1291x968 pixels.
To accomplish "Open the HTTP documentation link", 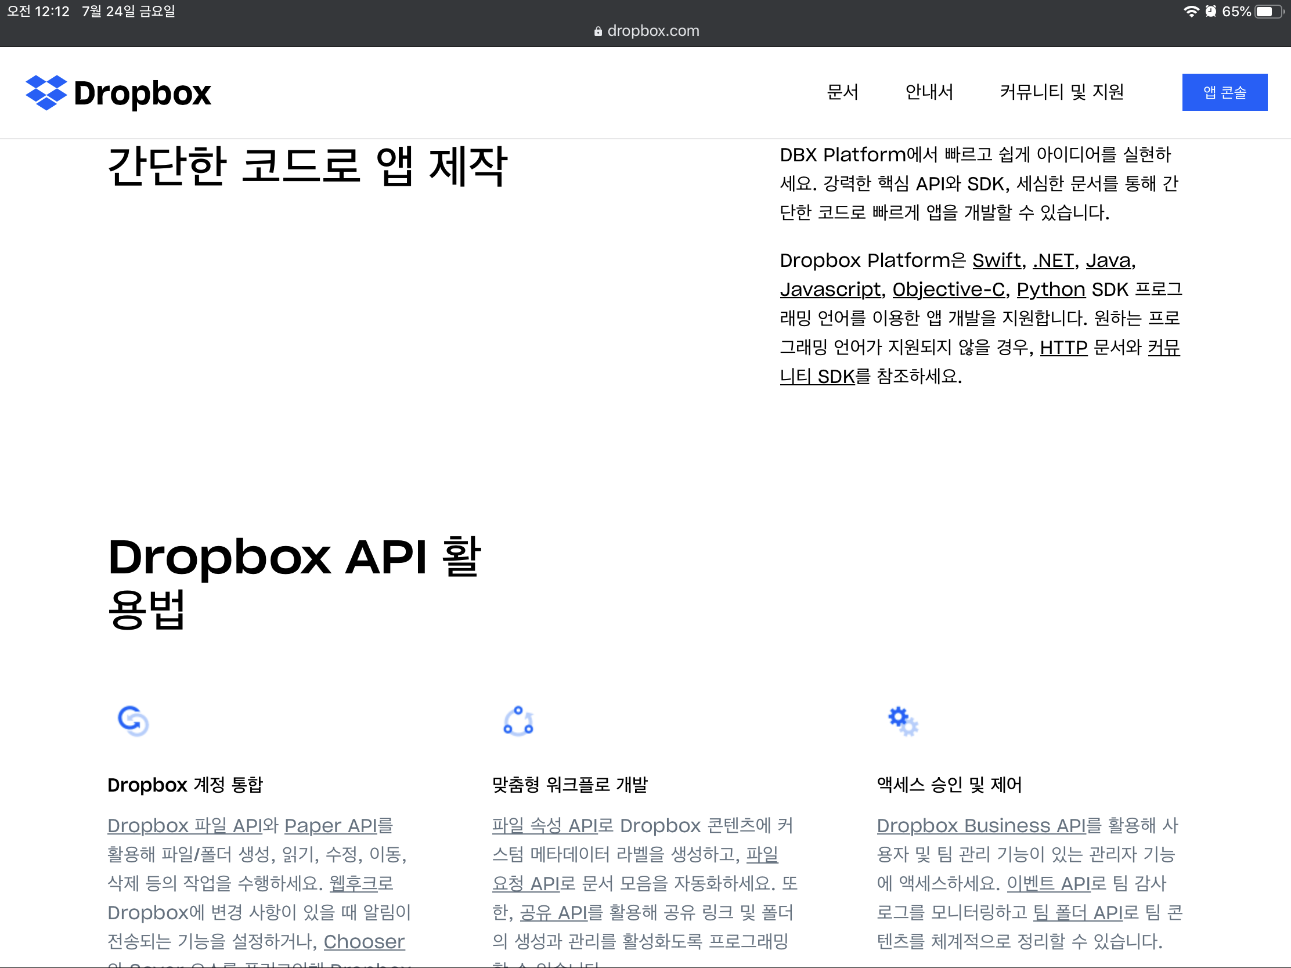I will click(x=1063, y=348).
